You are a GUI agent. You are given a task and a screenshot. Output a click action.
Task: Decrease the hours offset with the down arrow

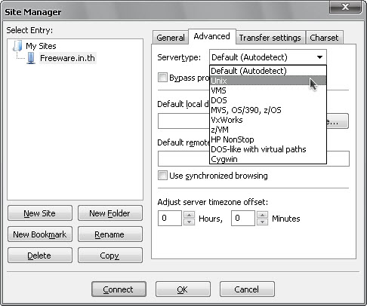189,222
